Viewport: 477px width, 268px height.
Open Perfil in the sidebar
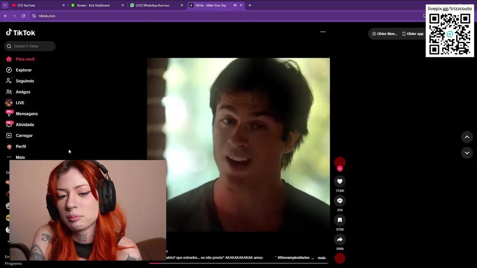20,146
